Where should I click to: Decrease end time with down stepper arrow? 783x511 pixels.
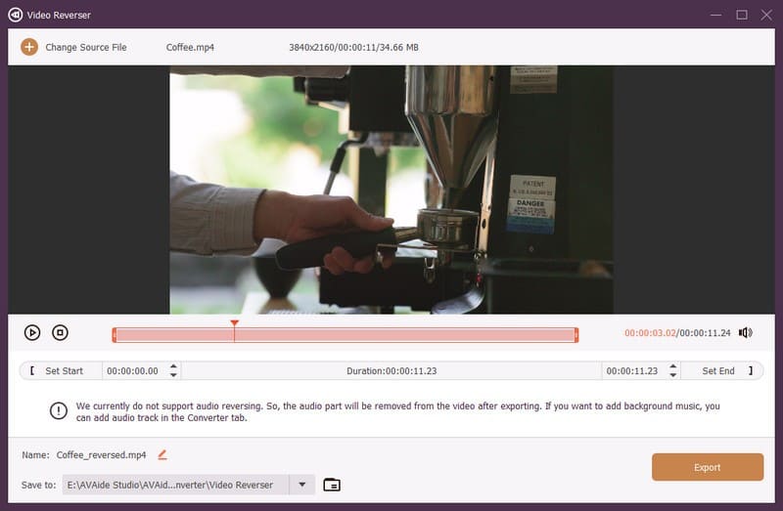[x=673, y=375]
